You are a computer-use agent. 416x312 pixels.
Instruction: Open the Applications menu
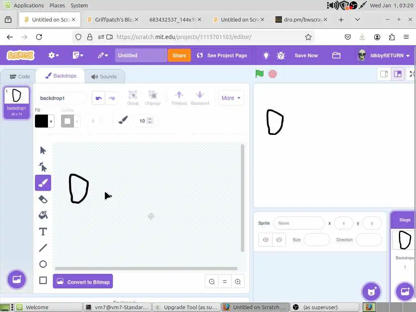(x=29, y=5)
